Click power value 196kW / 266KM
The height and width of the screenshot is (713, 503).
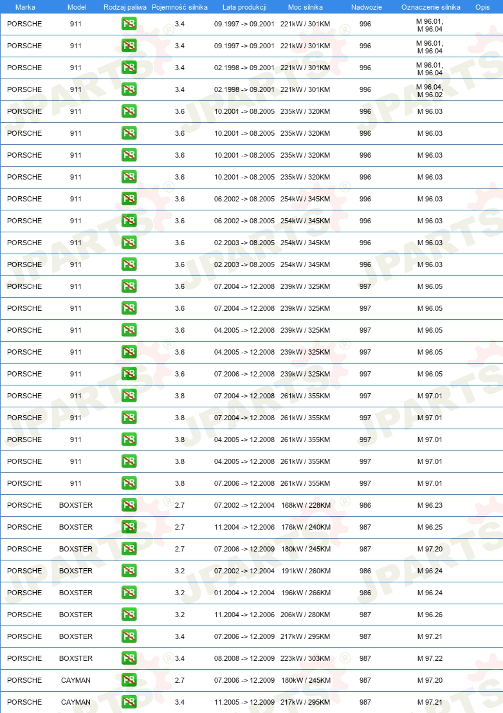306,593
